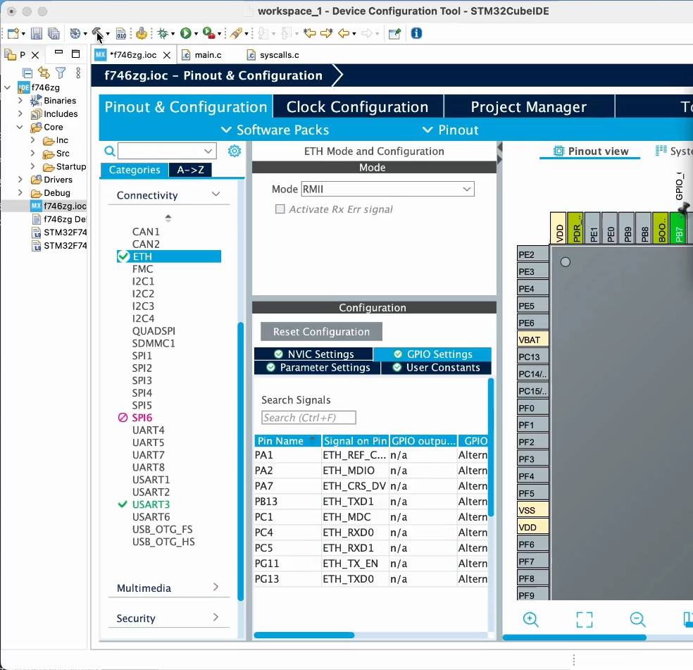Click the Search Signals input field
693x670 pixels.
308,418
